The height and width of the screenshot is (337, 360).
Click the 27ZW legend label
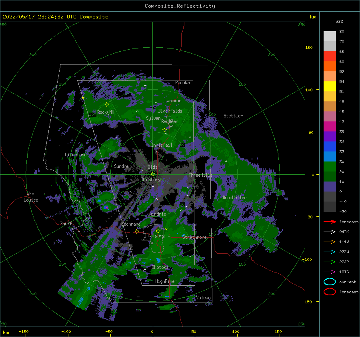coord(344,252)
